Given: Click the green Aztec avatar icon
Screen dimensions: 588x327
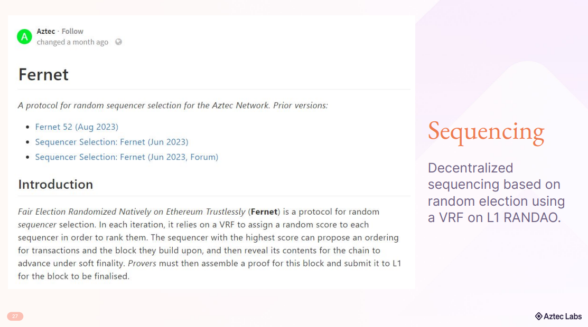Looking at the screenshot, I should 24,36.
